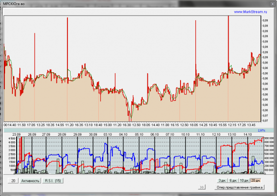Screen dimensions: 277x196
Task: Click the '03.10' date label
Action: 108,134
